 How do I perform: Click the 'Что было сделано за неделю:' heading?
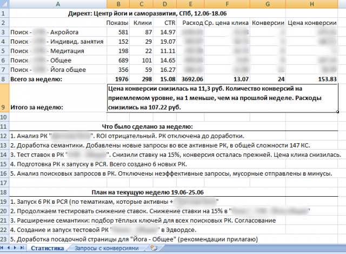click(x=148, y=126)
